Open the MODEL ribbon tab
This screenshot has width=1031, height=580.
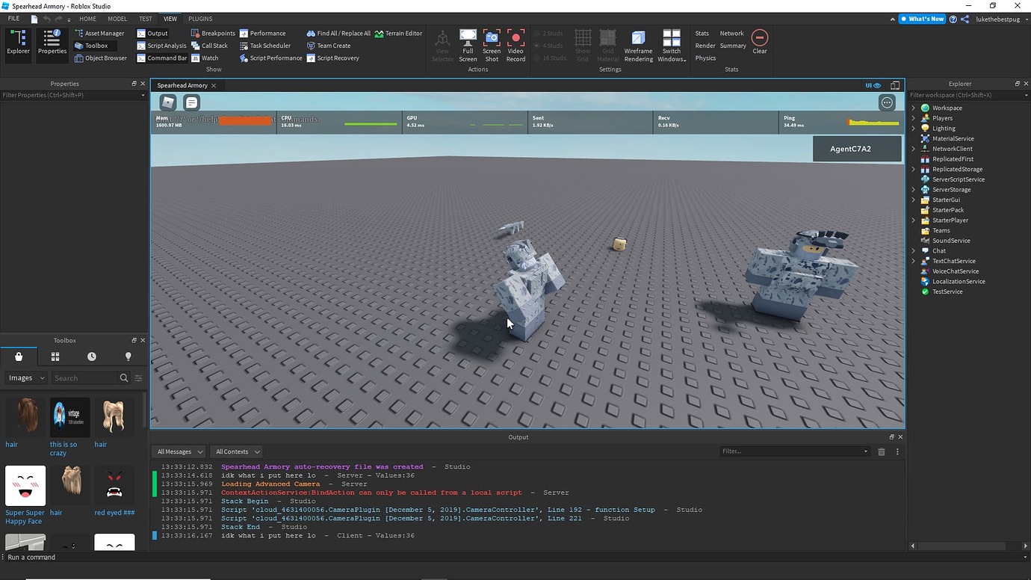(117, 19)
